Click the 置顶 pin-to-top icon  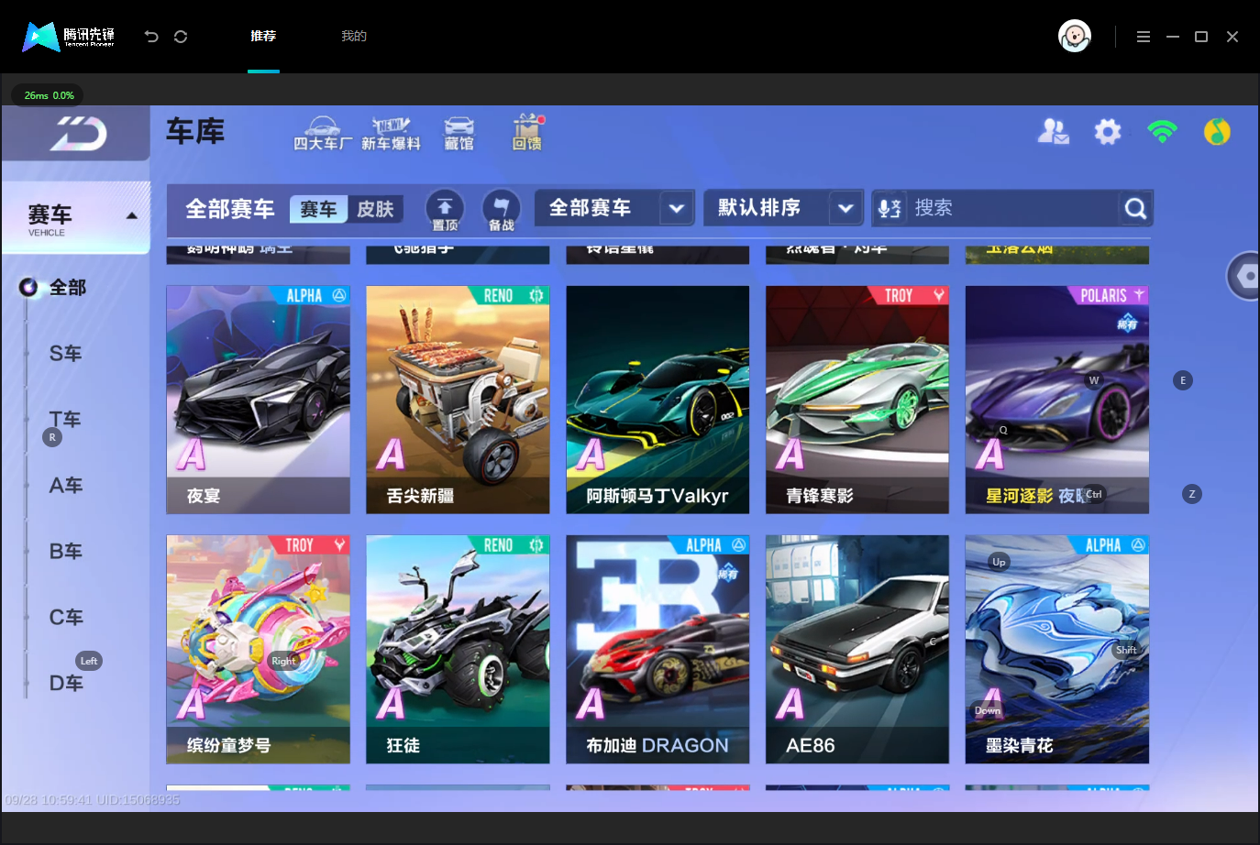pos(445,210)
